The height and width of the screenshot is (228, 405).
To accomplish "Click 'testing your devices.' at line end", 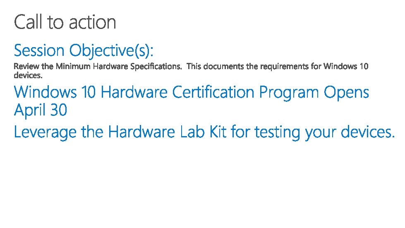I will pyautogui.click(x=325, y=132).
